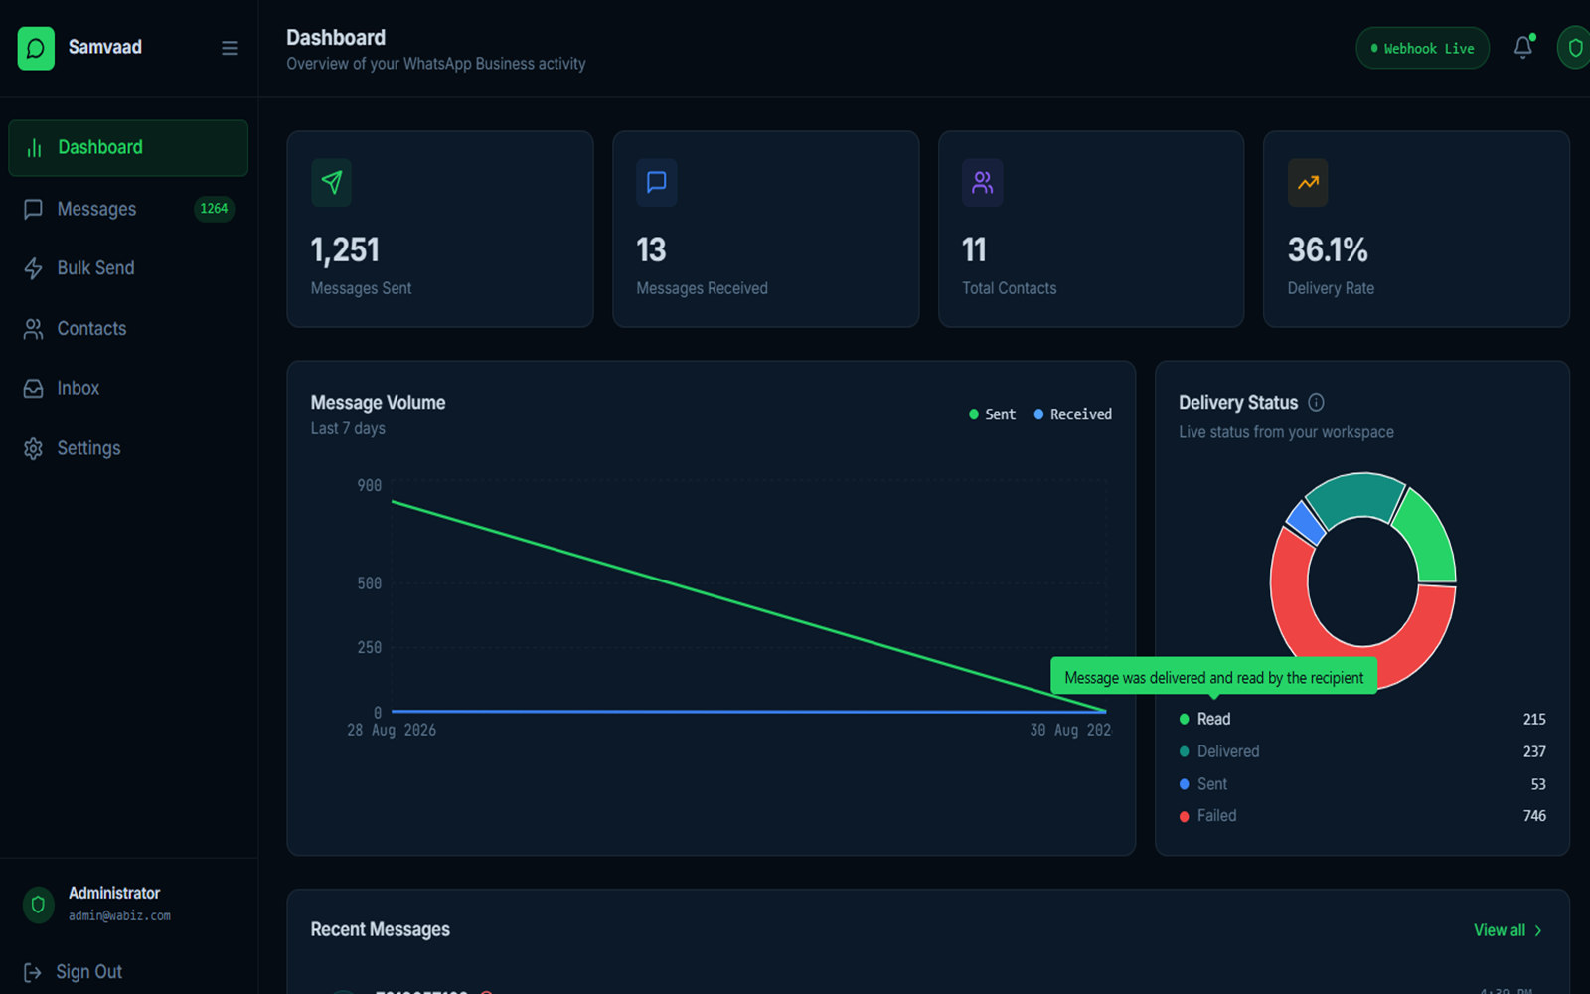The image size is (1590, 994).
Task: Click the red Failed donut segment
Action: 1291,608
